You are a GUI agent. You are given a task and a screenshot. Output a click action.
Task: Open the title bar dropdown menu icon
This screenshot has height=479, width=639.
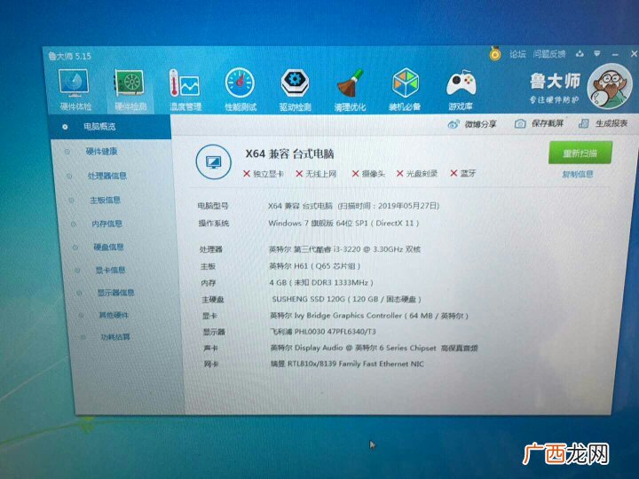[x=596, y=54]
